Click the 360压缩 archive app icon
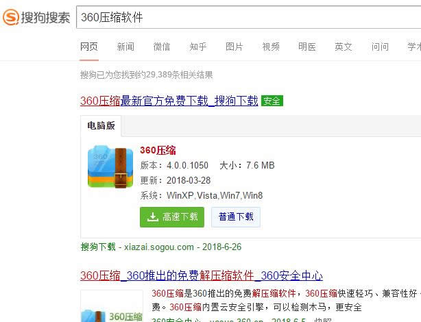The height and width of the screenshot is (322, 421). click(110, 166)
